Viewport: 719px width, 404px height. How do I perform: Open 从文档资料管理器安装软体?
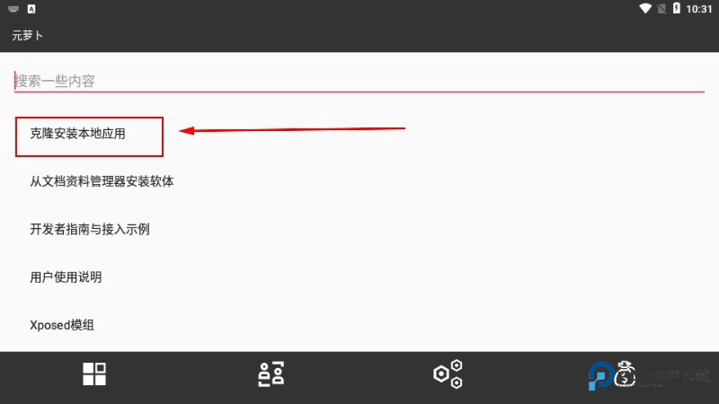click(x=102, y=181)
